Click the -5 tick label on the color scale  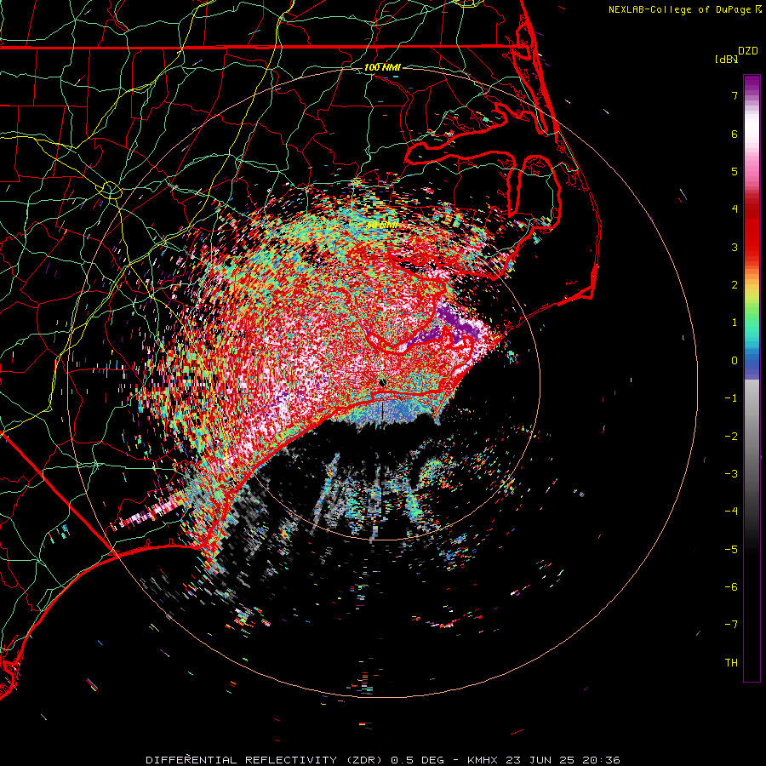click(x=731, y=550)
